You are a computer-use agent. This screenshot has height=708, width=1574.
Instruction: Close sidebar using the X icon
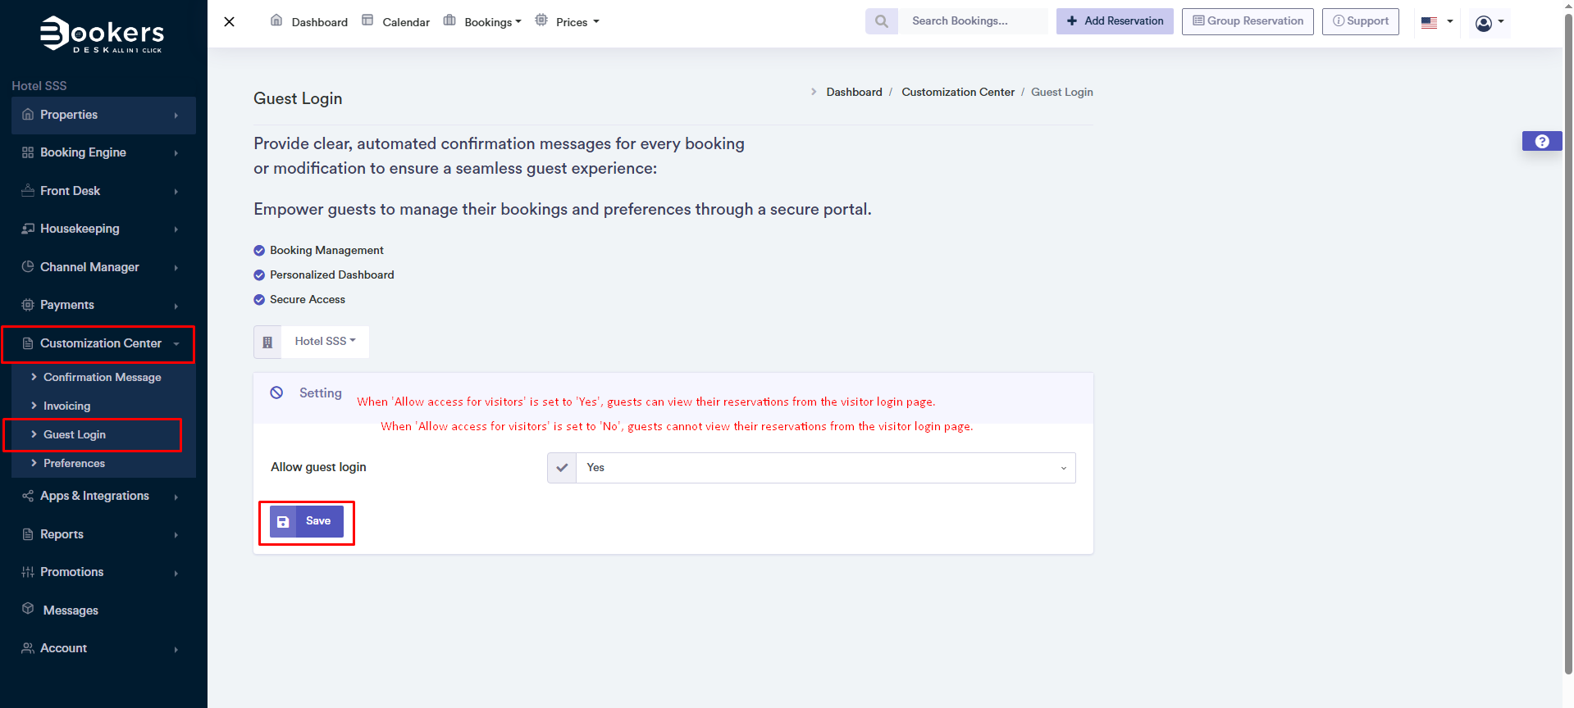point(230,22)
